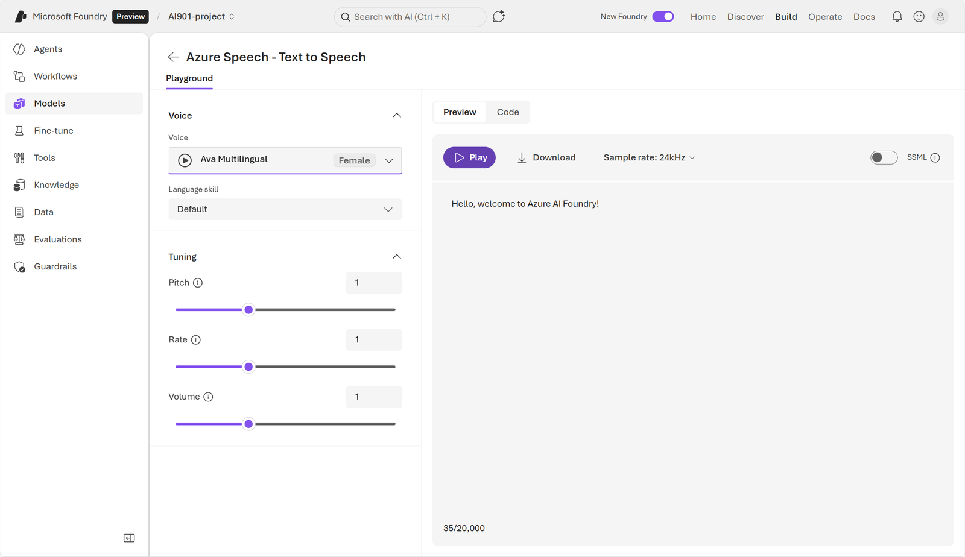Open the Language skill Default dropdown
Image resolution: width=965 pixels, height=557 pixels.
(285, 209)
